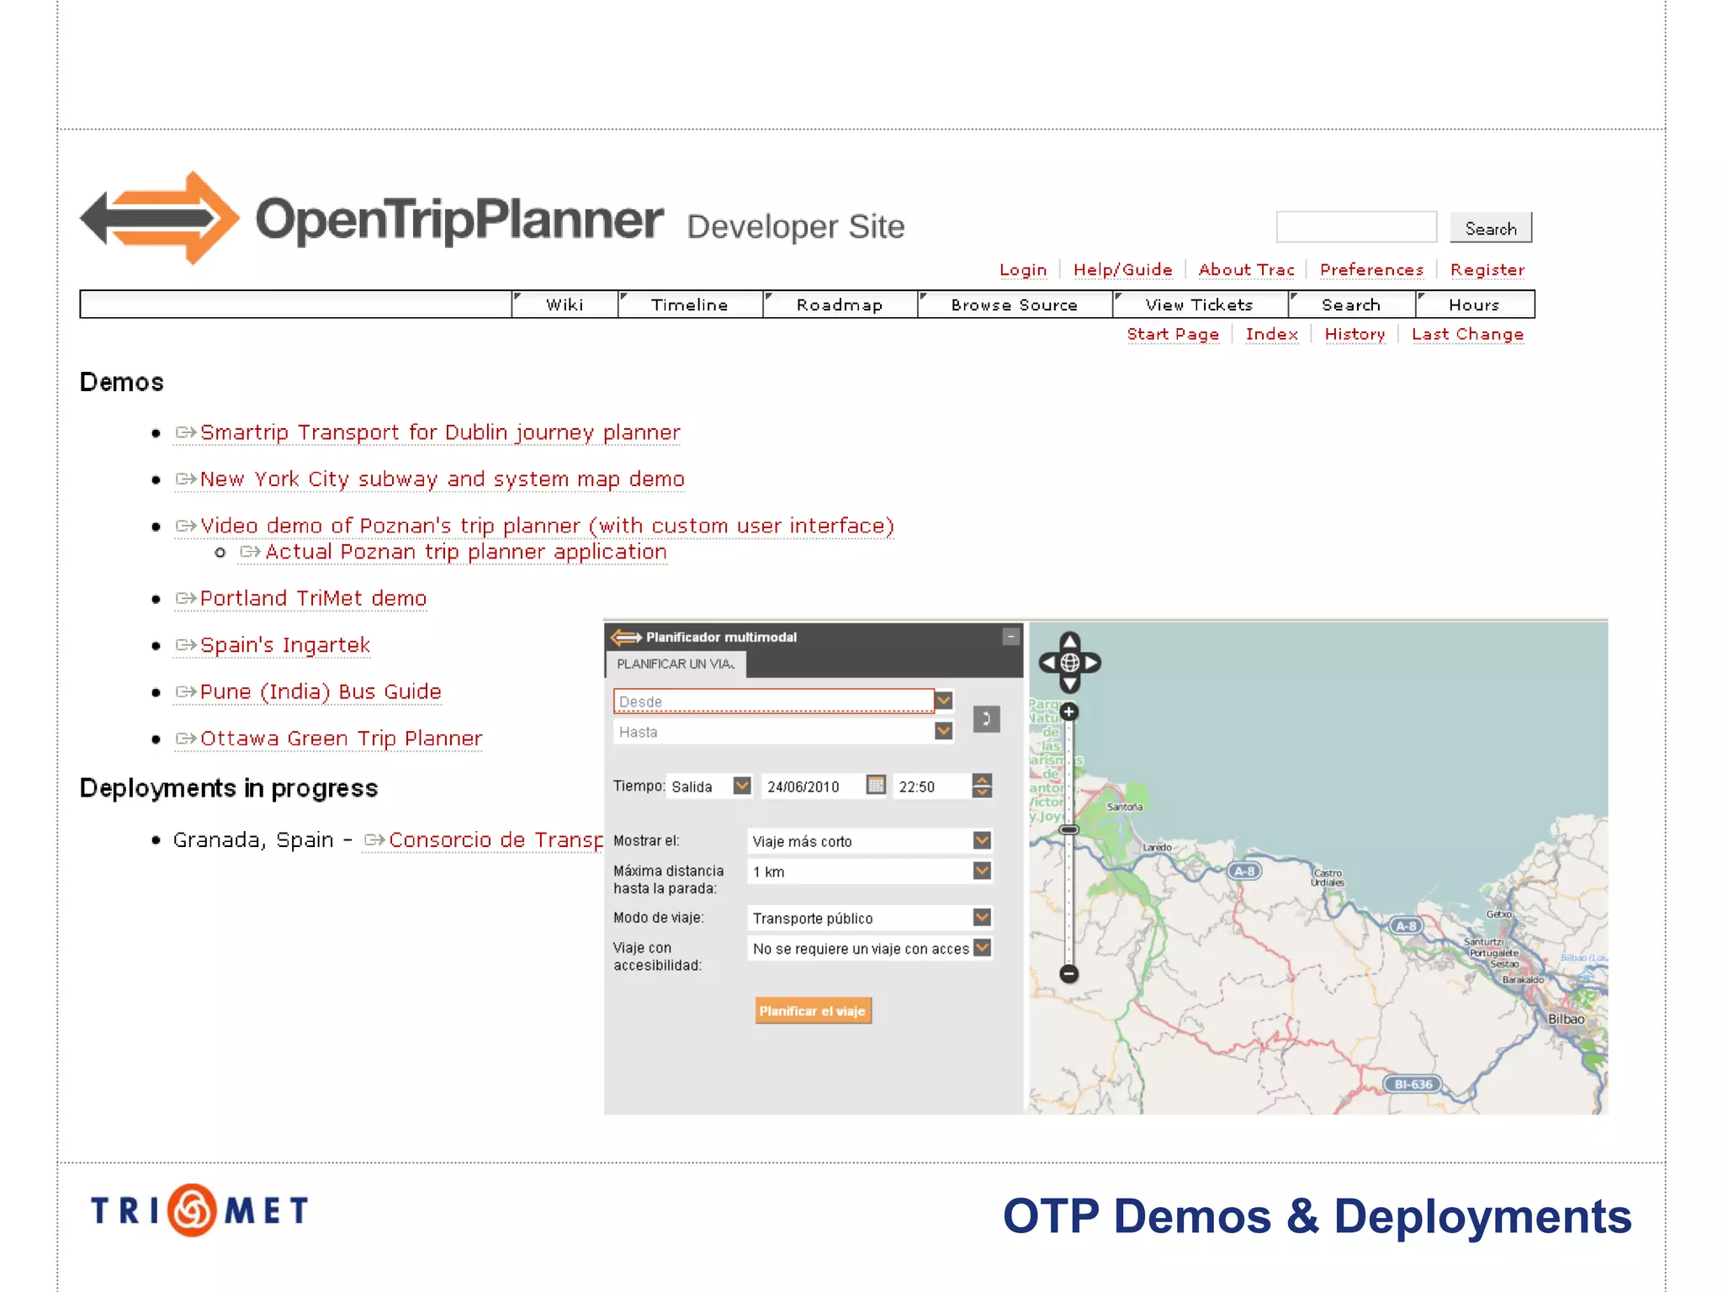Open Smartrip Transport for Dublin journey planner
Viewport: 1723px width, 1292px height.
pos(428,432)
